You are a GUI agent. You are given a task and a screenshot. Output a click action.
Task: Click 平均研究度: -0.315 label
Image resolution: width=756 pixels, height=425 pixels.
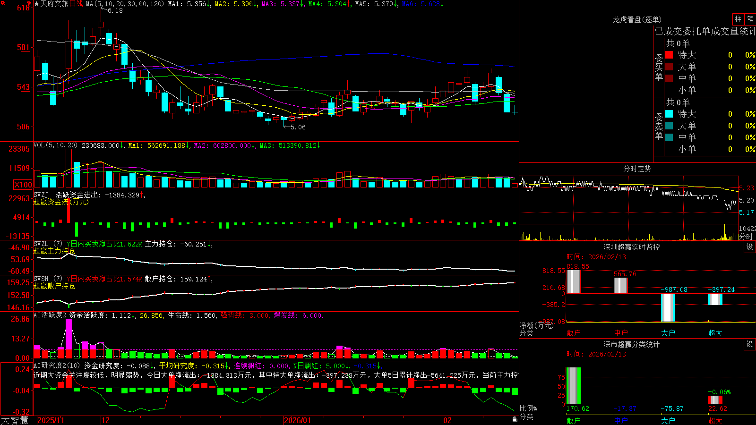click(194, 365)
